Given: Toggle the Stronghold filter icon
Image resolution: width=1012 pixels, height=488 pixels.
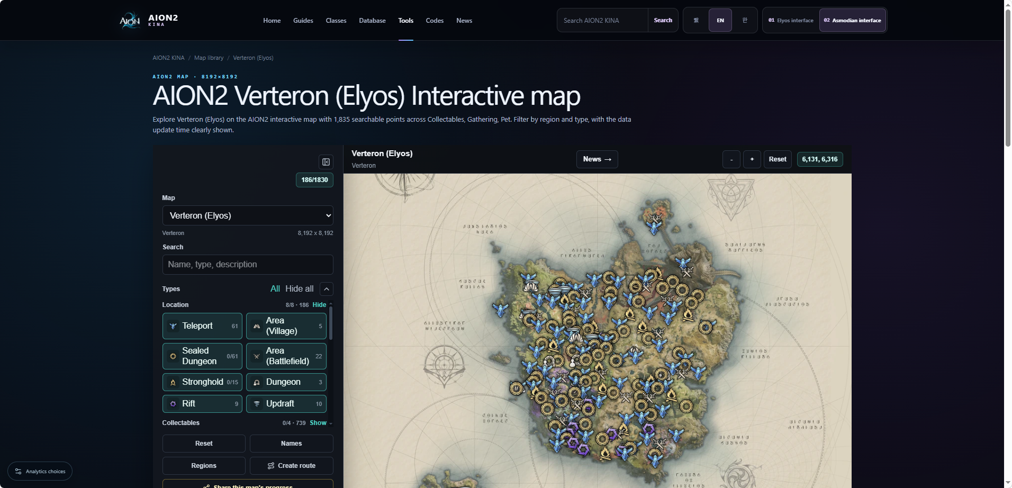Looking at the screenshot, I should pyautogui.click(x=173, y=382).
